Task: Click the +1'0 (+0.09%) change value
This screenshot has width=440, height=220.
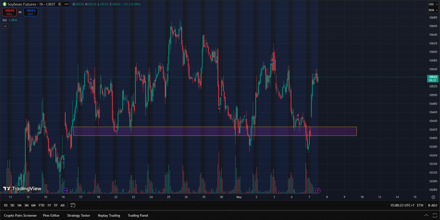Action: tap(131, 4)
